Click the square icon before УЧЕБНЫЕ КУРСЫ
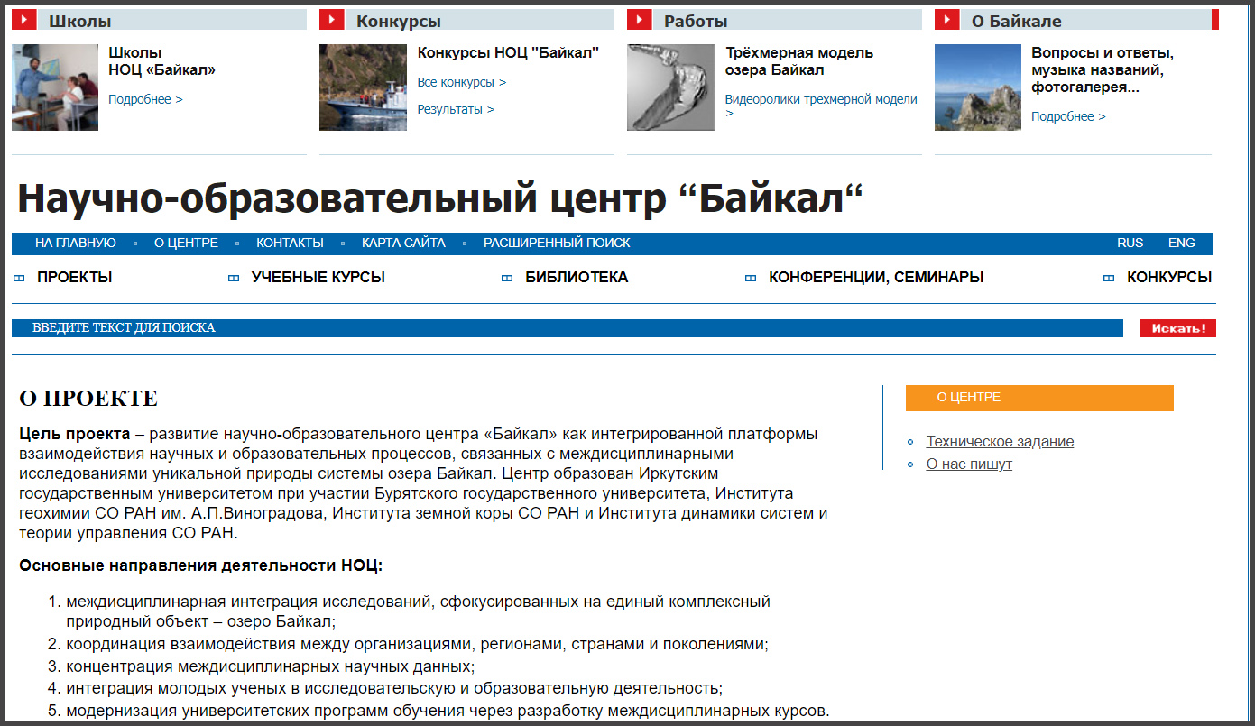The image size is (1255, 726). (234, 279)
